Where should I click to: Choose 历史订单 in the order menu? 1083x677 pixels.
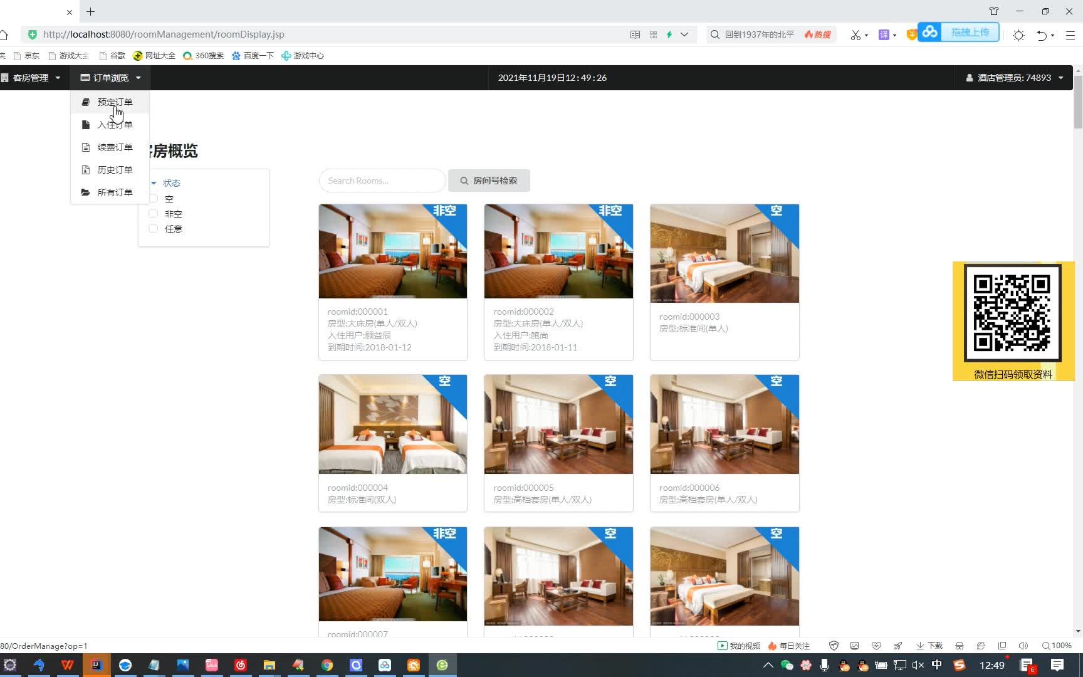pos(110,170)
